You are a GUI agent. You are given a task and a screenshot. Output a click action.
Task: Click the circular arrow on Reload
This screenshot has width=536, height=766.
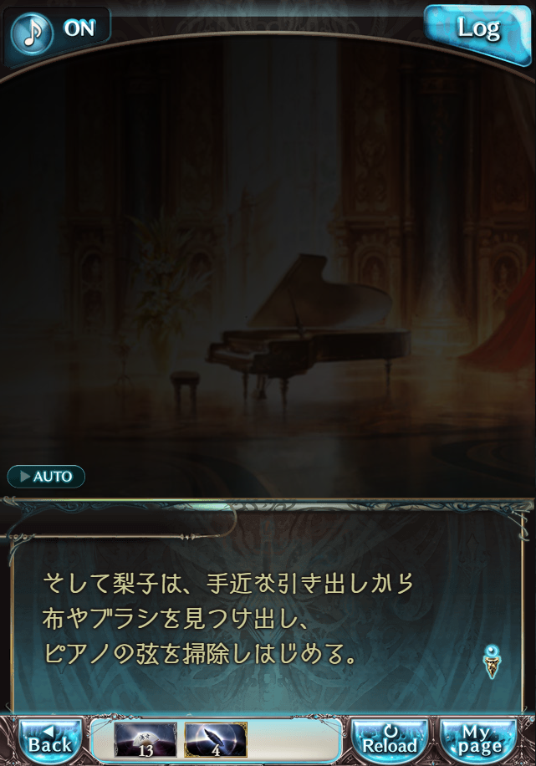point(391,732)
